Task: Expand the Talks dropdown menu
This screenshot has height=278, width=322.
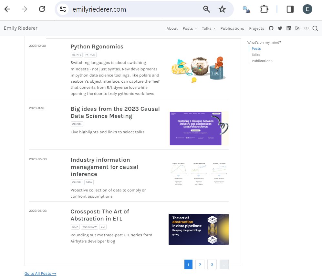Action: click(x=208, y=28)
